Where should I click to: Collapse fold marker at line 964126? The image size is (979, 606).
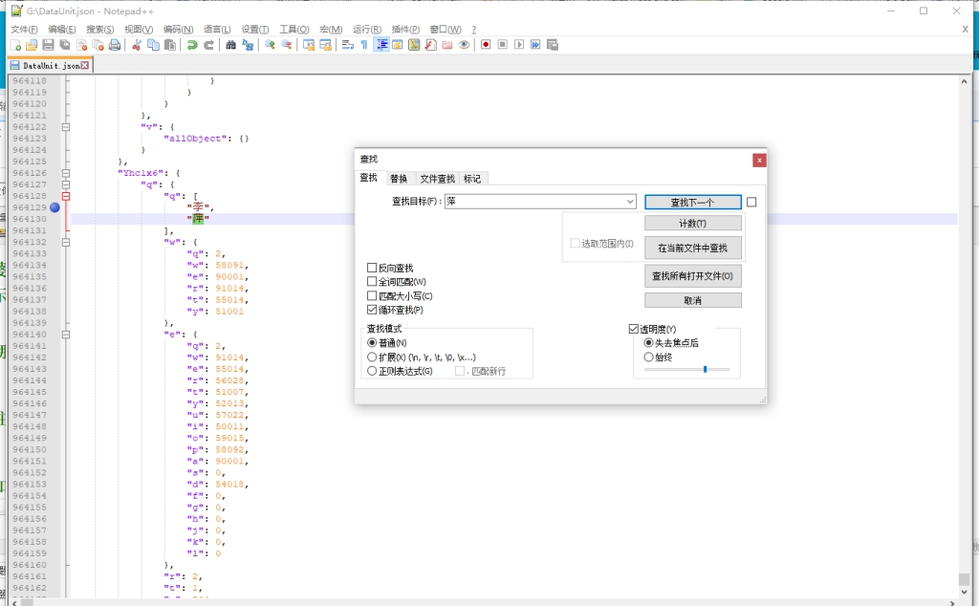click(66, 173)
